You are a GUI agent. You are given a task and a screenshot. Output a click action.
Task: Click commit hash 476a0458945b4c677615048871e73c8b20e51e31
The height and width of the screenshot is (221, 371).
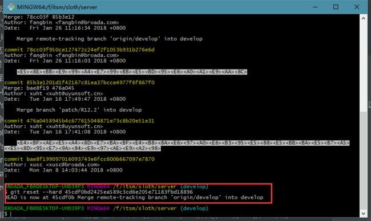point(90,121)
